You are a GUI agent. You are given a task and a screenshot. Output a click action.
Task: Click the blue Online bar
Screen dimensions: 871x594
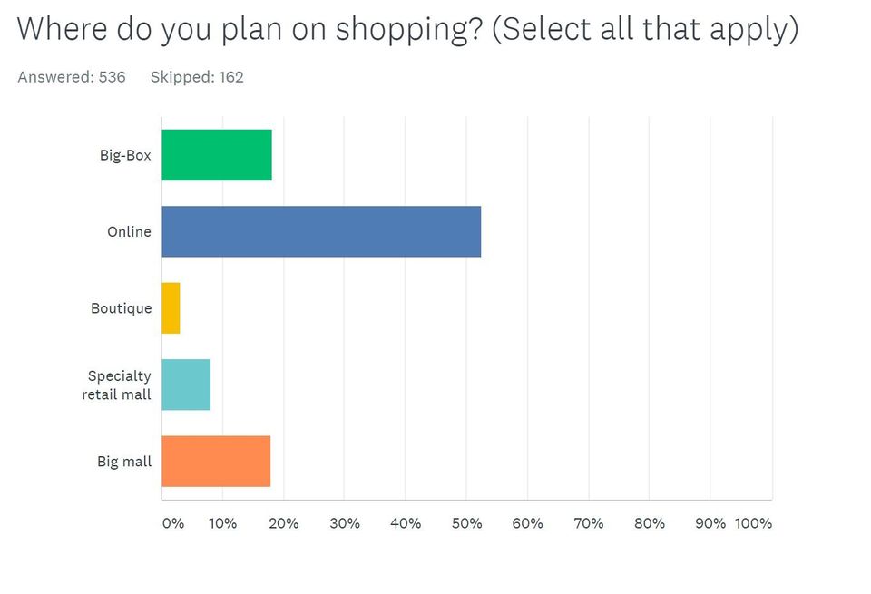coord(321,231)
